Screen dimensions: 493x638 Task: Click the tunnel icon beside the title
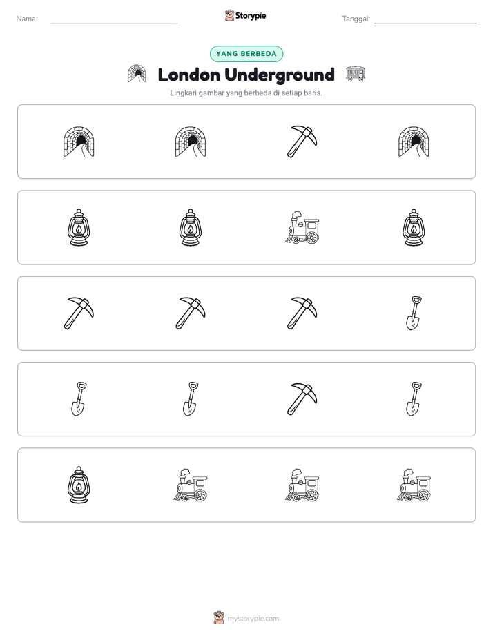137,74
